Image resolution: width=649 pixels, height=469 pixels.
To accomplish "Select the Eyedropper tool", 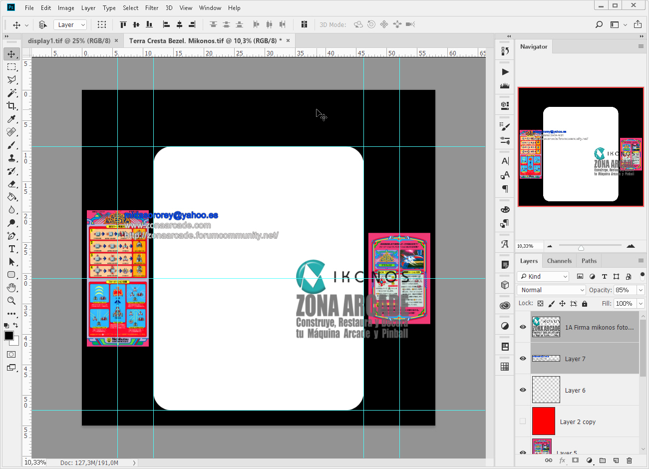I will click(x=11, y=119).
